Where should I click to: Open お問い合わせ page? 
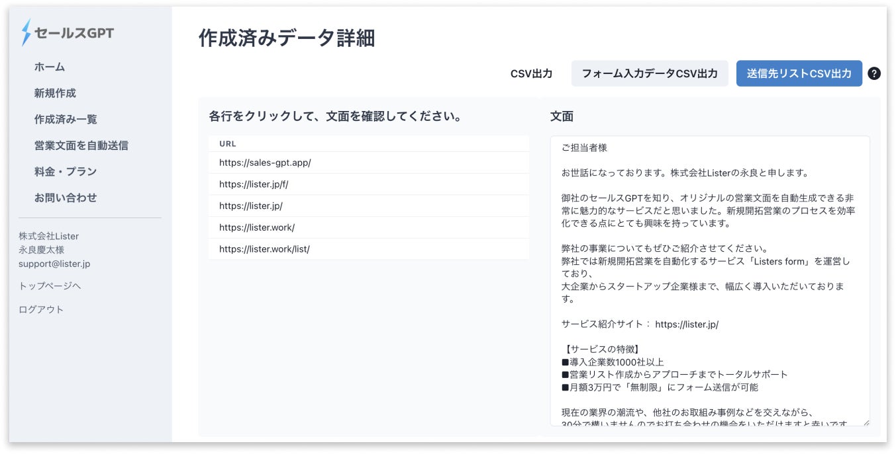(x=66, y=198)
